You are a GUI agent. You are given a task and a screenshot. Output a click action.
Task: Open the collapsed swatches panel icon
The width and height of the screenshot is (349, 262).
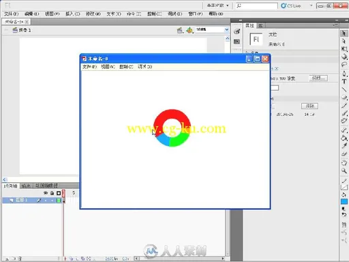(237, 42)
